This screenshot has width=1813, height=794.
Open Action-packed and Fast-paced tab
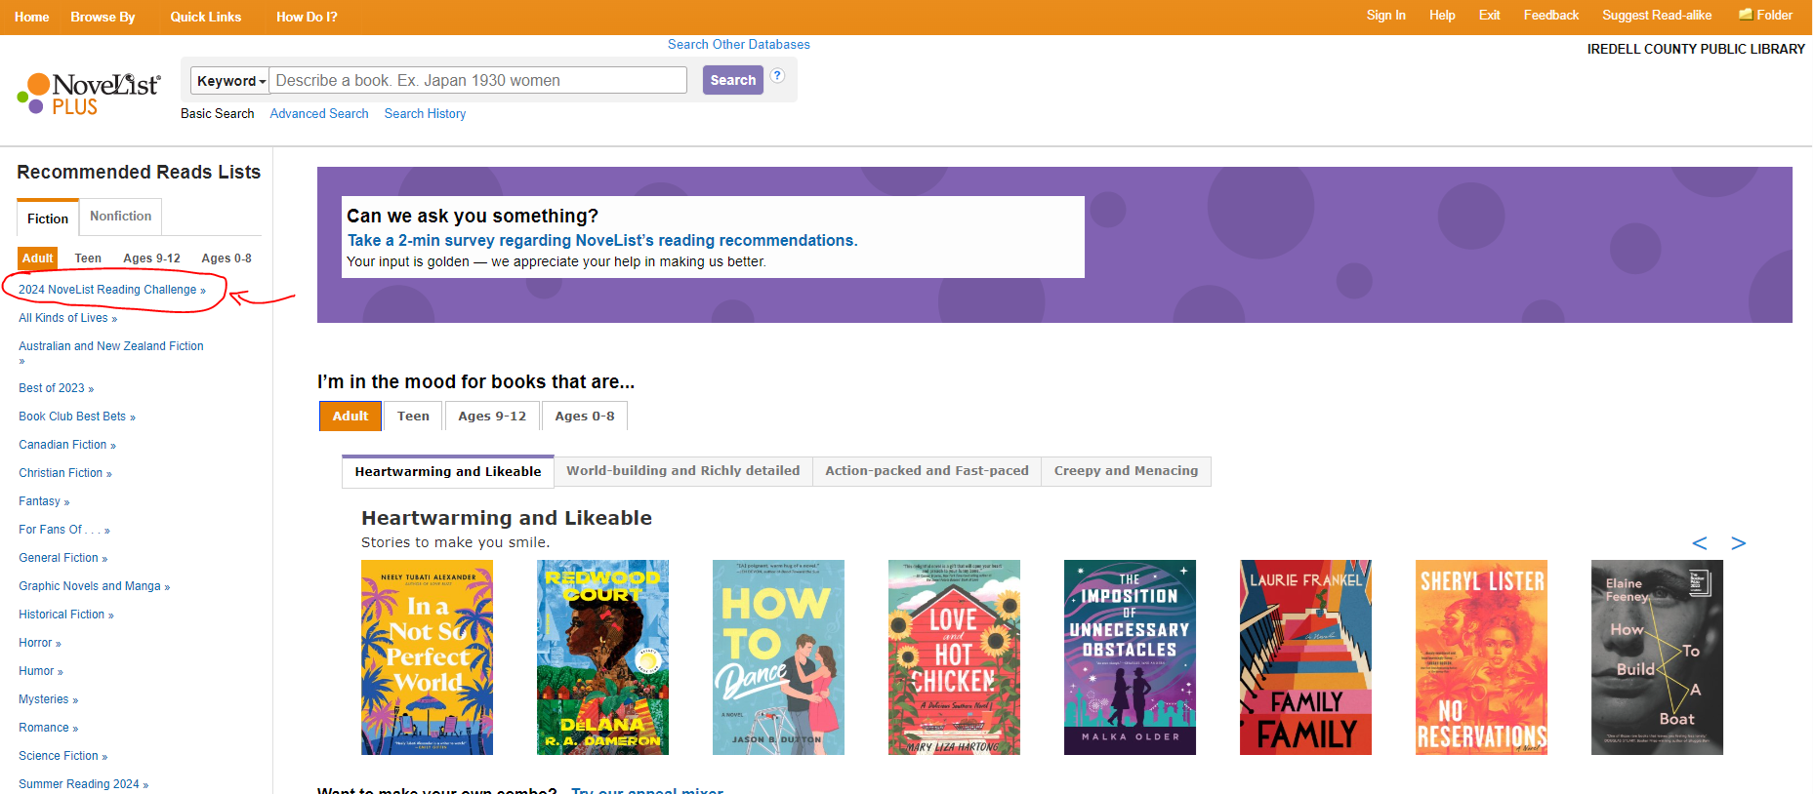(927, 470)
